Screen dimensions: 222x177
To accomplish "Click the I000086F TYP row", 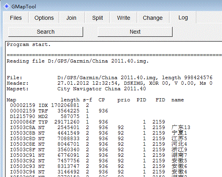I will [x=87, y=122].
